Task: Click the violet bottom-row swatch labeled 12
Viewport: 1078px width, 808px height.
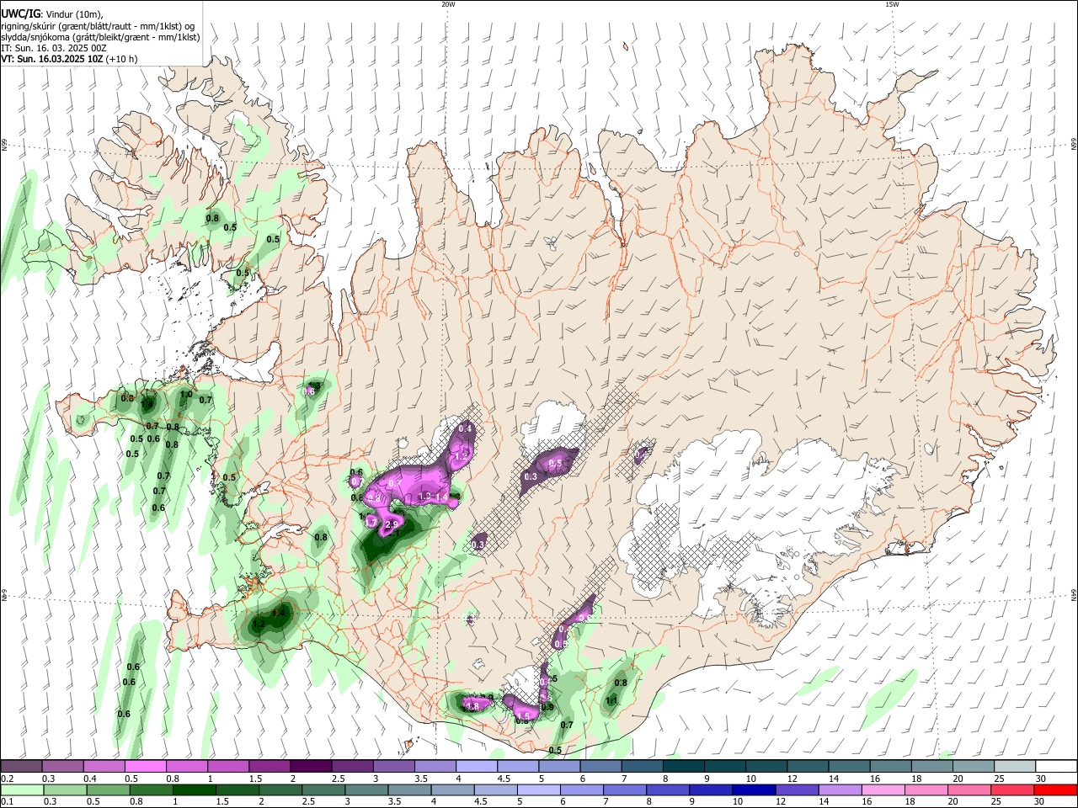Action: 797,789
